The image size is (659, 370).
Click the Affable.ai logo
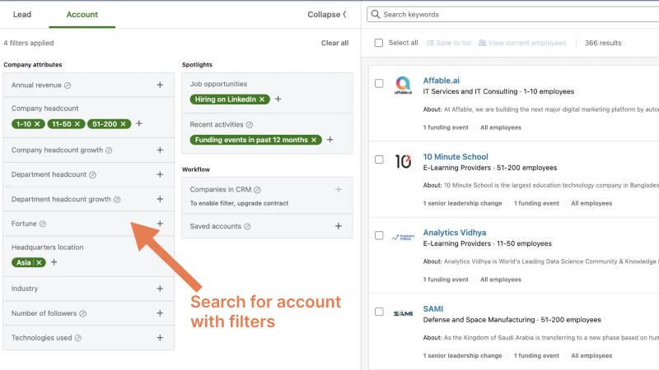(x=403, y=86)
